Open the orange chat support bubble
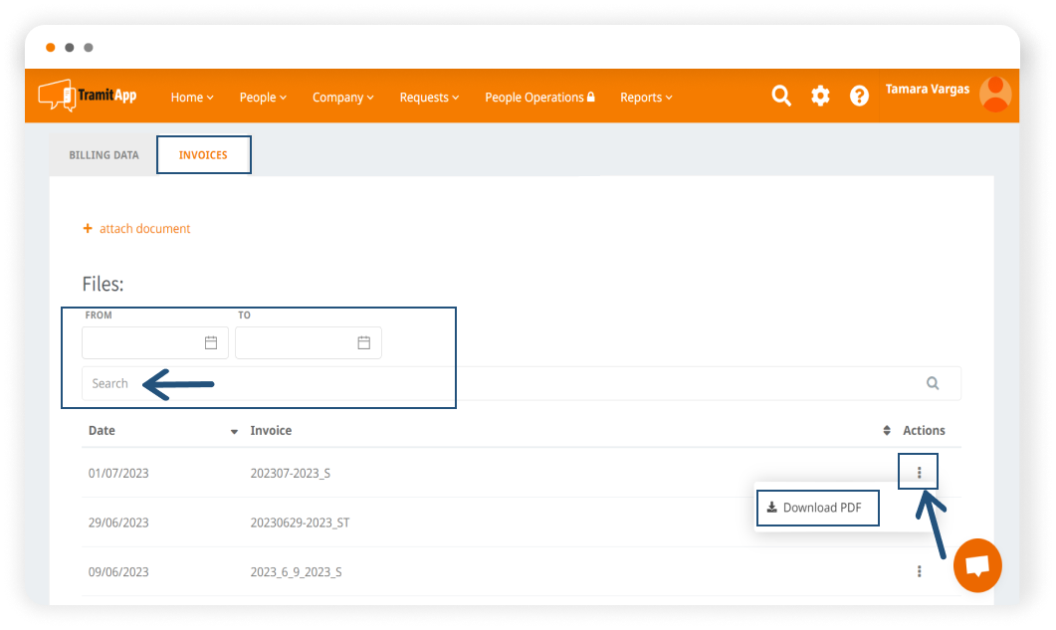The image size is (1056, 630). [x=976, y=565]
